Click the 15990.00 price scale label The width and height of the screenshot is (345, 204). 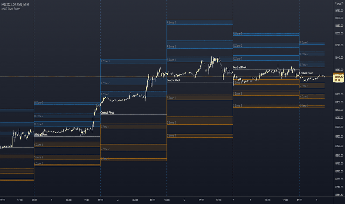(339, 127)
